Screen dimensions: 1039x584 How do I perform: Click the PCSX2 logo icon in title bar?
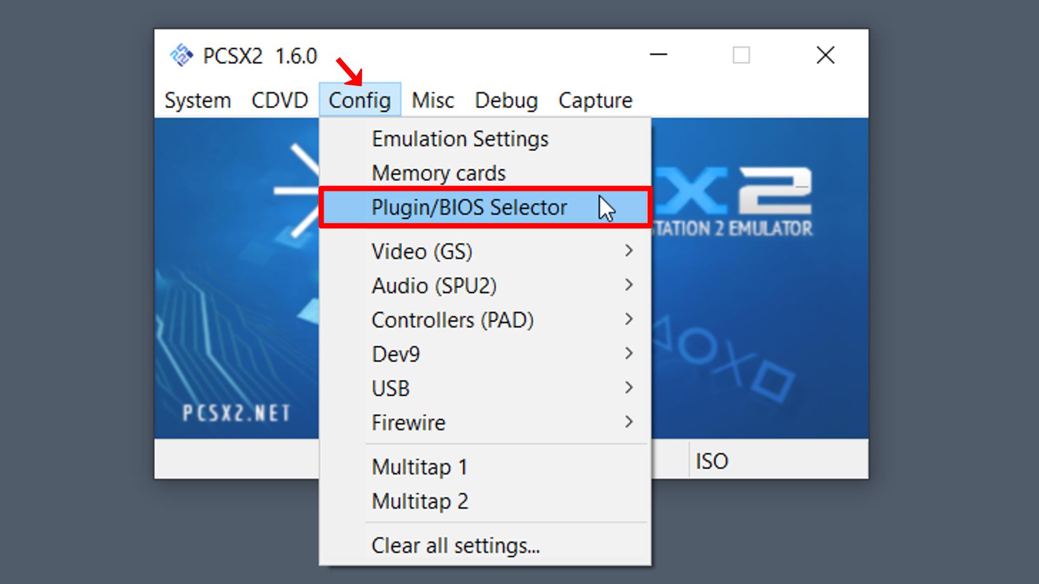click(181, 55)
